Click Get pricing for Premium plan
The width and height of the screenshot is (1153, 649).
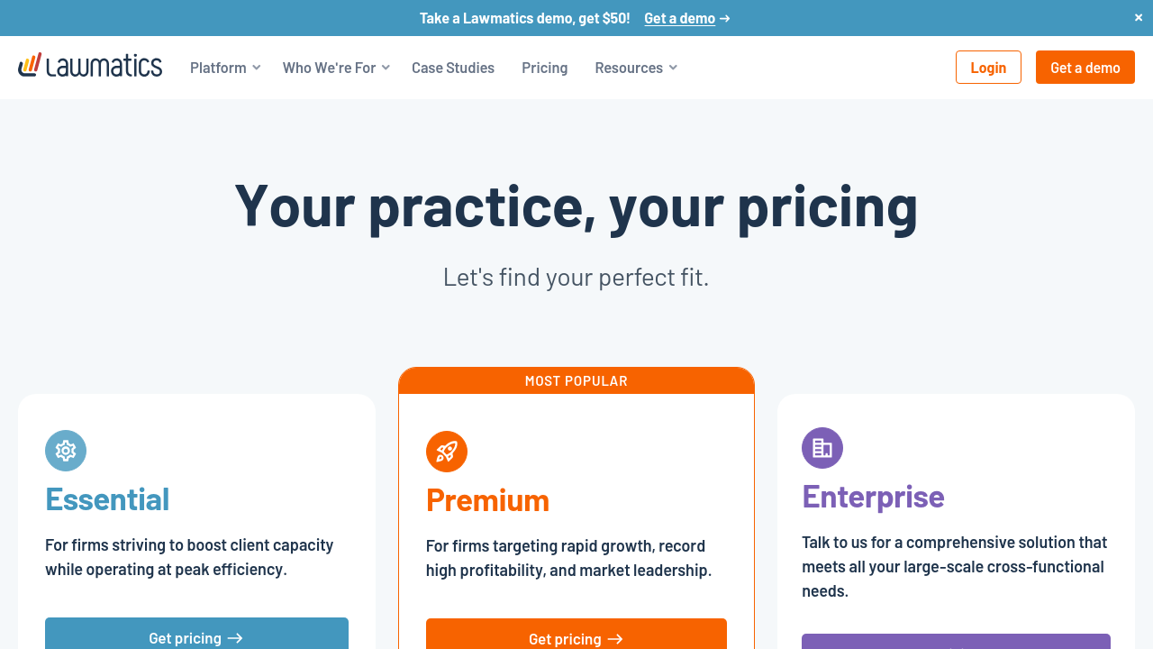pos(576,636)
